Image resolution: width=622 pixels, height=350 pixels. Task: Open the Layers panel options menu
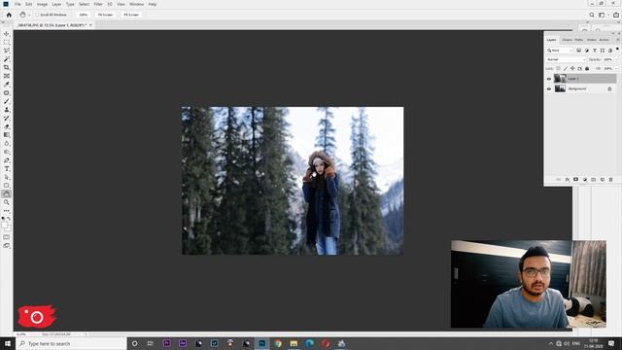coord(617,40)
